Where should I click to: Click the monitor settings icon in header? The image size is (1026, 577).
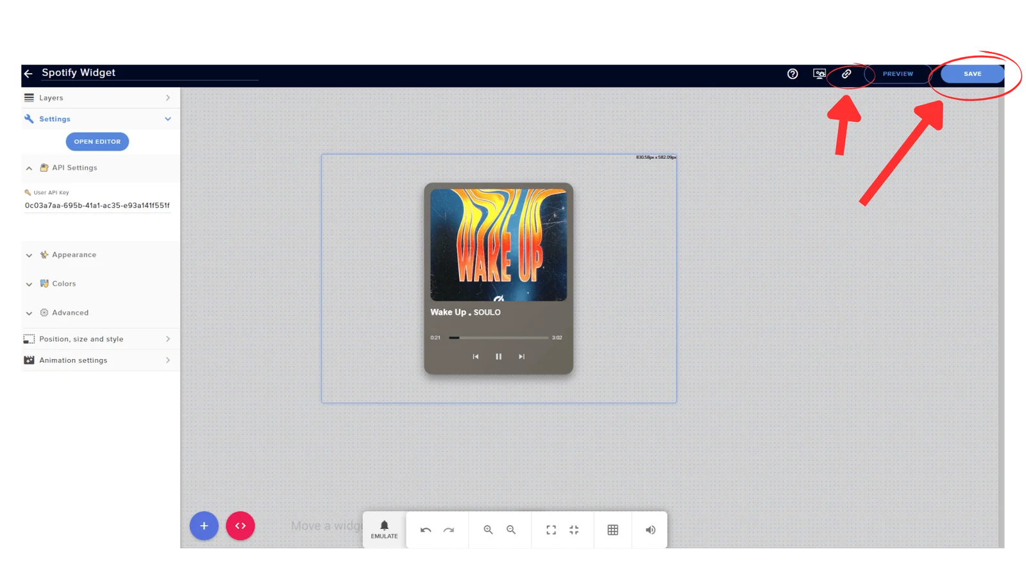pos(819,74)
